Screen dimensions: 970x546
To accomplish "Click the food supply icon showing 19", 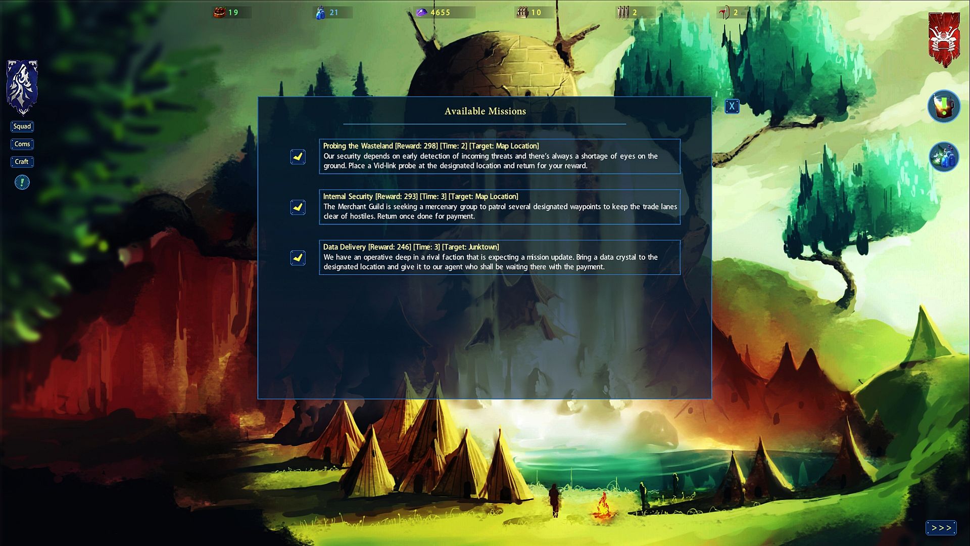I will [x=219, y=12].
